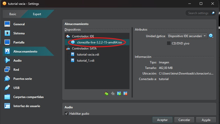
Task: Click the remove attachment icon
Action: [125, 93]
